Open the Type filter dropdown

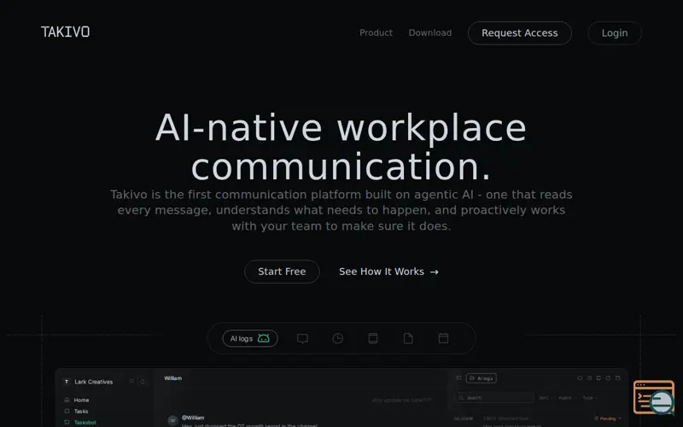pos(590,398)
